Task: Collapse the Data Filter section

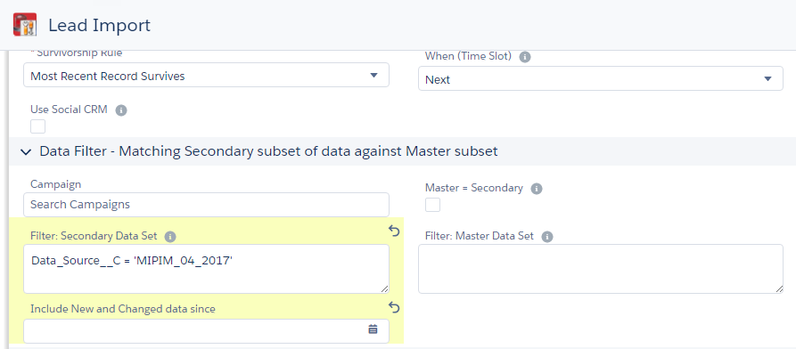Action: [x=25, y=151]
